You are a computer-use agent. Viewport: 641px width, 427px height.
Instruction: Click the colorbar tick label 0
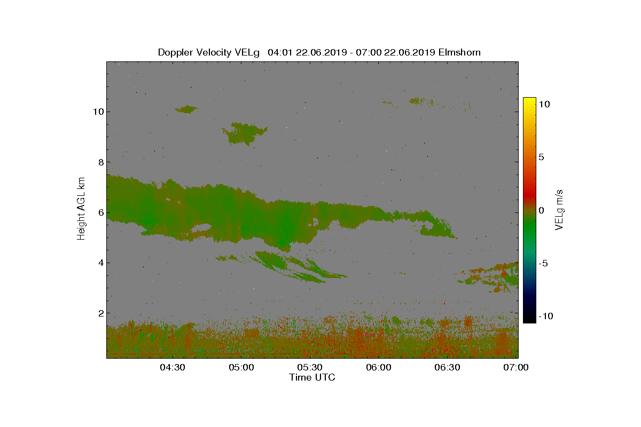(x=542, y=210)
